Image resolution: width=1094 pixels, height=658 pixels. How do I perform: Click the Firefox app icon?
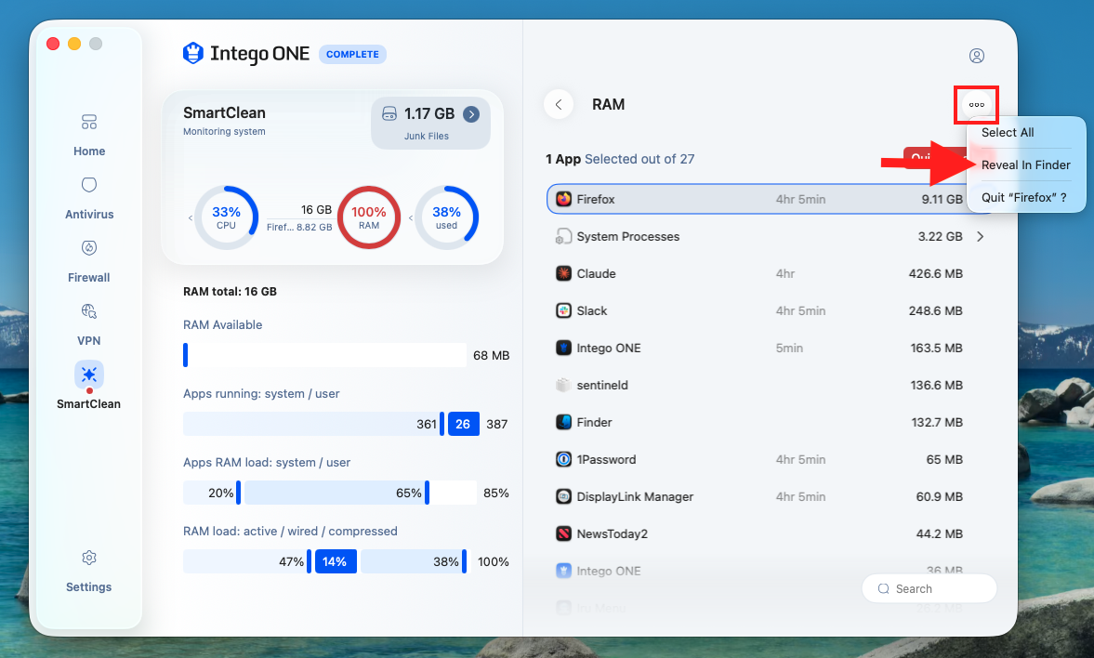(x=564, y=199)
